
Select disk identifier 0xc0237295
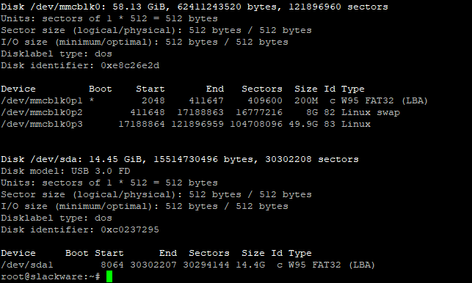coord(130,229)
